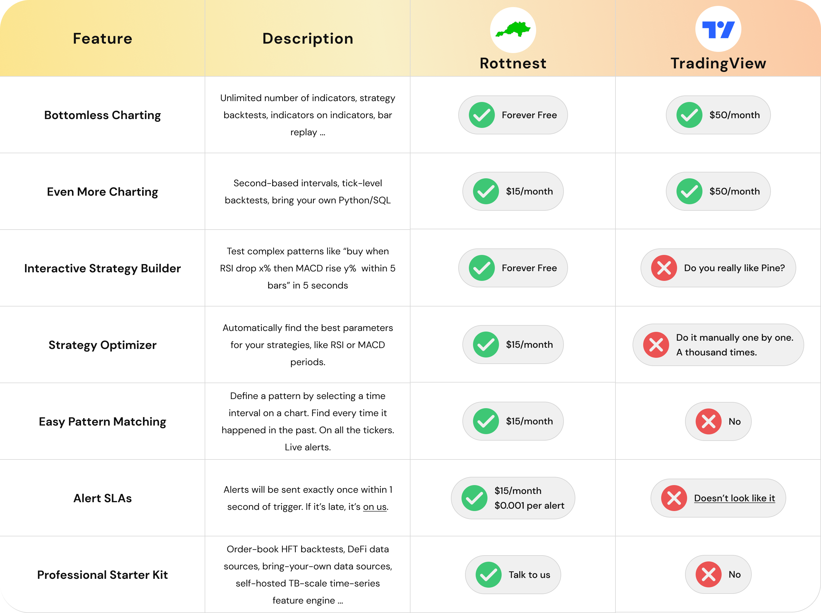The image size is (821, 613).
Task: Click red X in Professional Starter Kit row
Action: pyautogui.click(x=708, y=574)
